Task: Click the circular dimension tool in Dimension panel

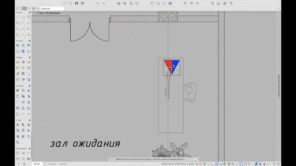Action: tap(23, 159)
